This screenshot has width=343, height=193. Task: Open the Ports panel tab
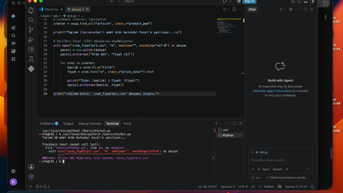pyautogui.click(x=127, y=123)
